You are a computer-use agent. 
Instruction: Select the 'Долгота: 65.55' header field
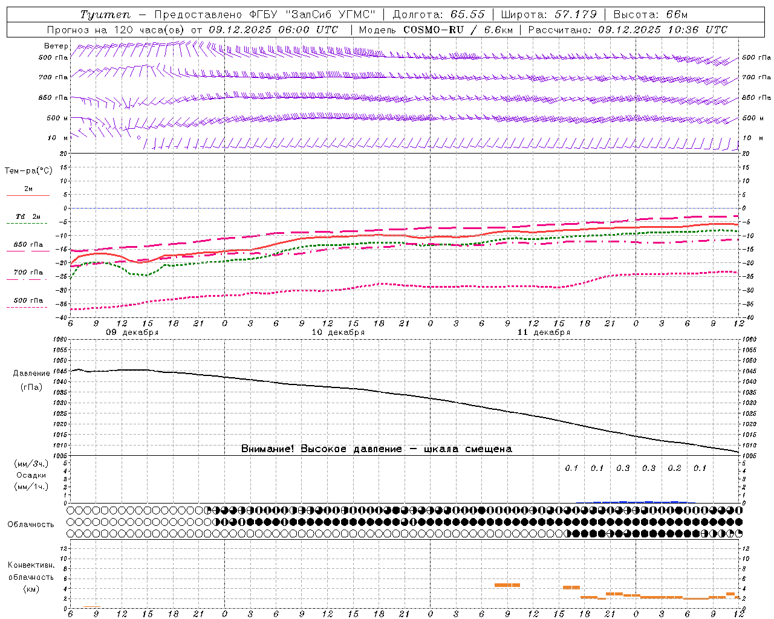[438, 15]
